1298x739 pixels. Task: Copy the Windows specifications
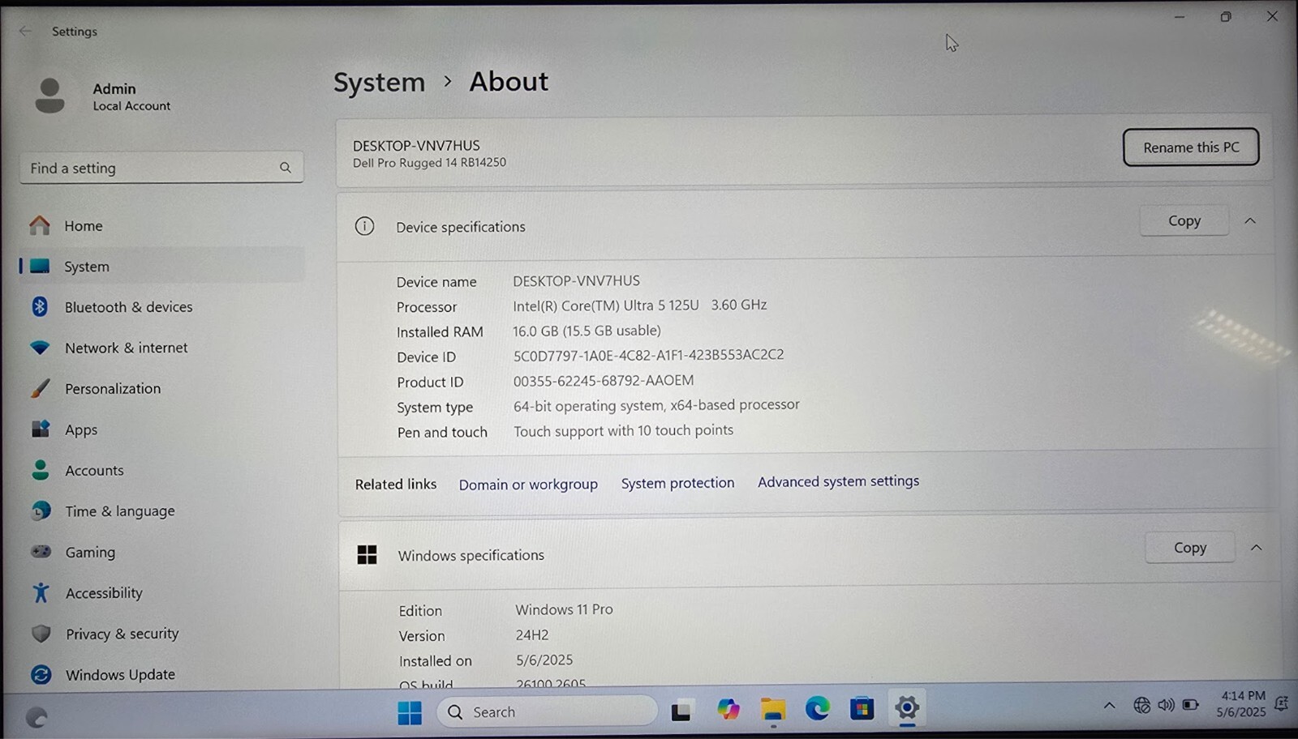tap(1190, 548)
